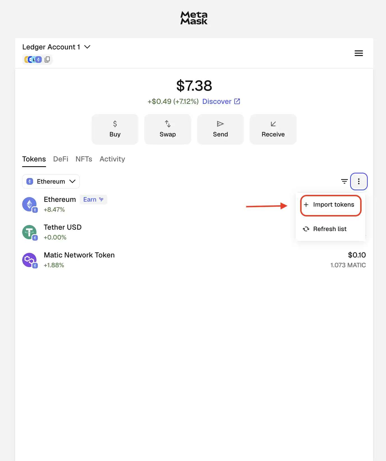Open the Tether USD token name
This screenshot has width=386, height=461.
pyautogui.click(x=63, y=227)
